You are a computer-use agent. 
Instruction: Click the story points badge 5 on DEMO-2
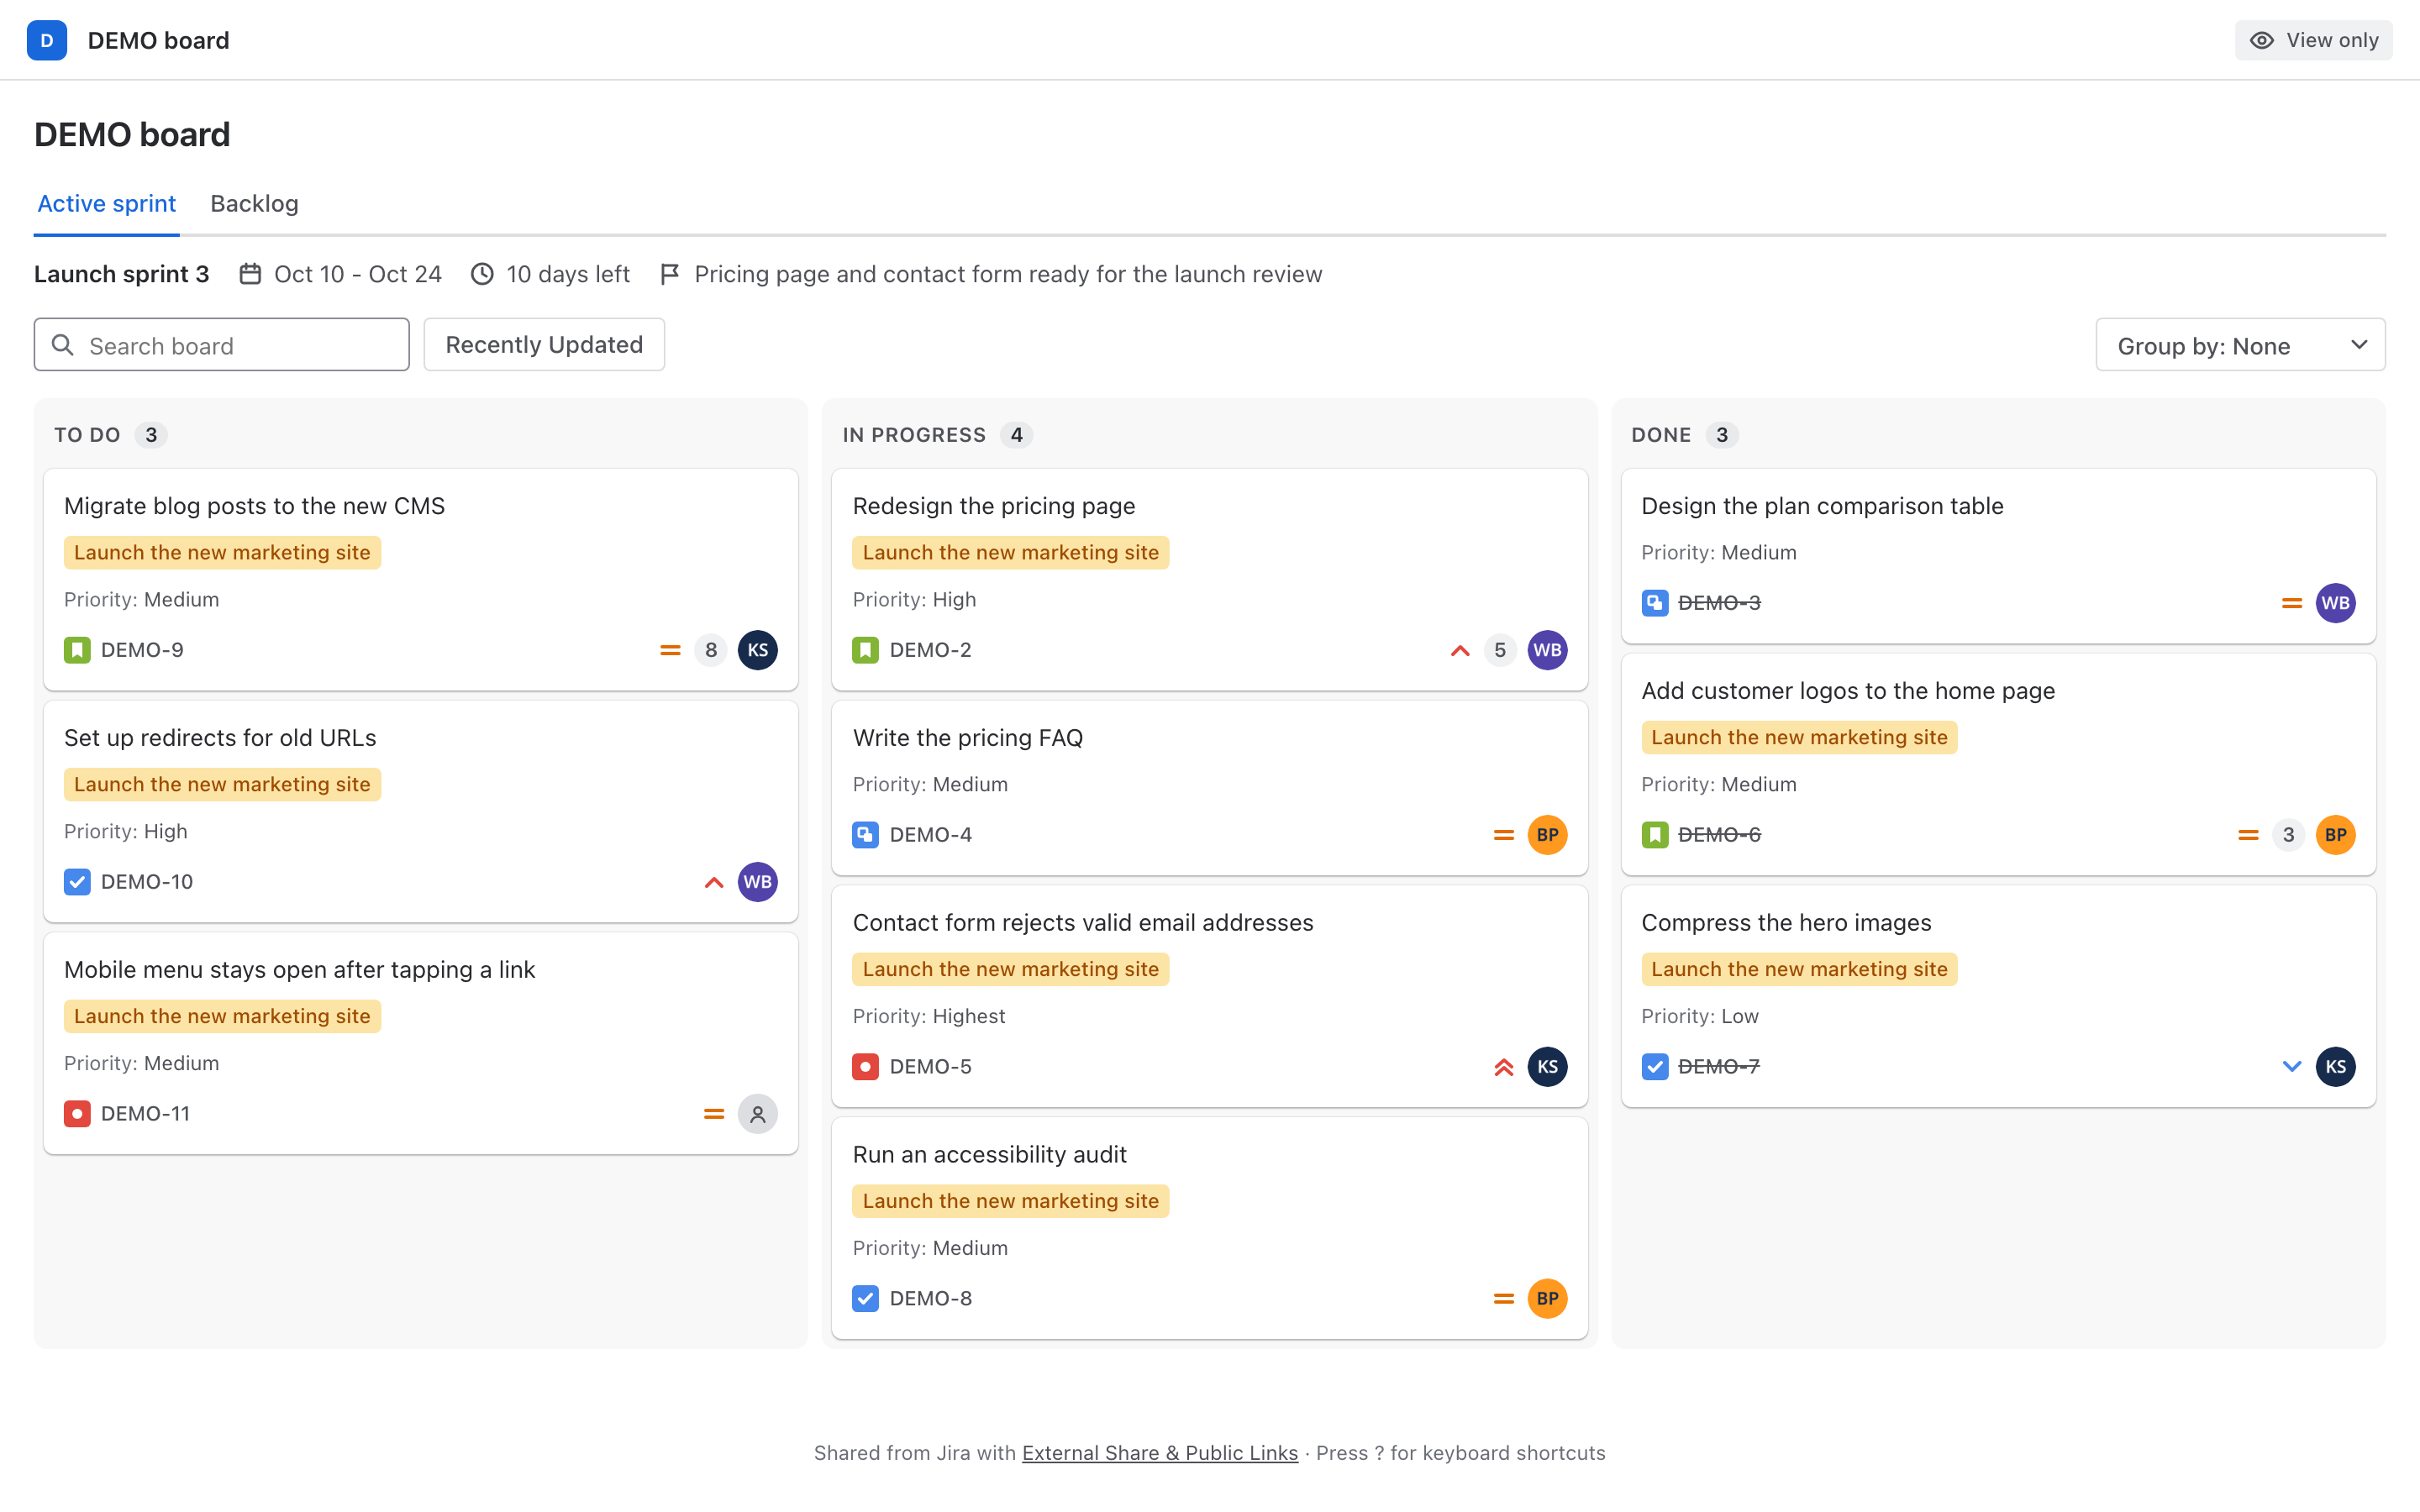[x=1500, y=650]
